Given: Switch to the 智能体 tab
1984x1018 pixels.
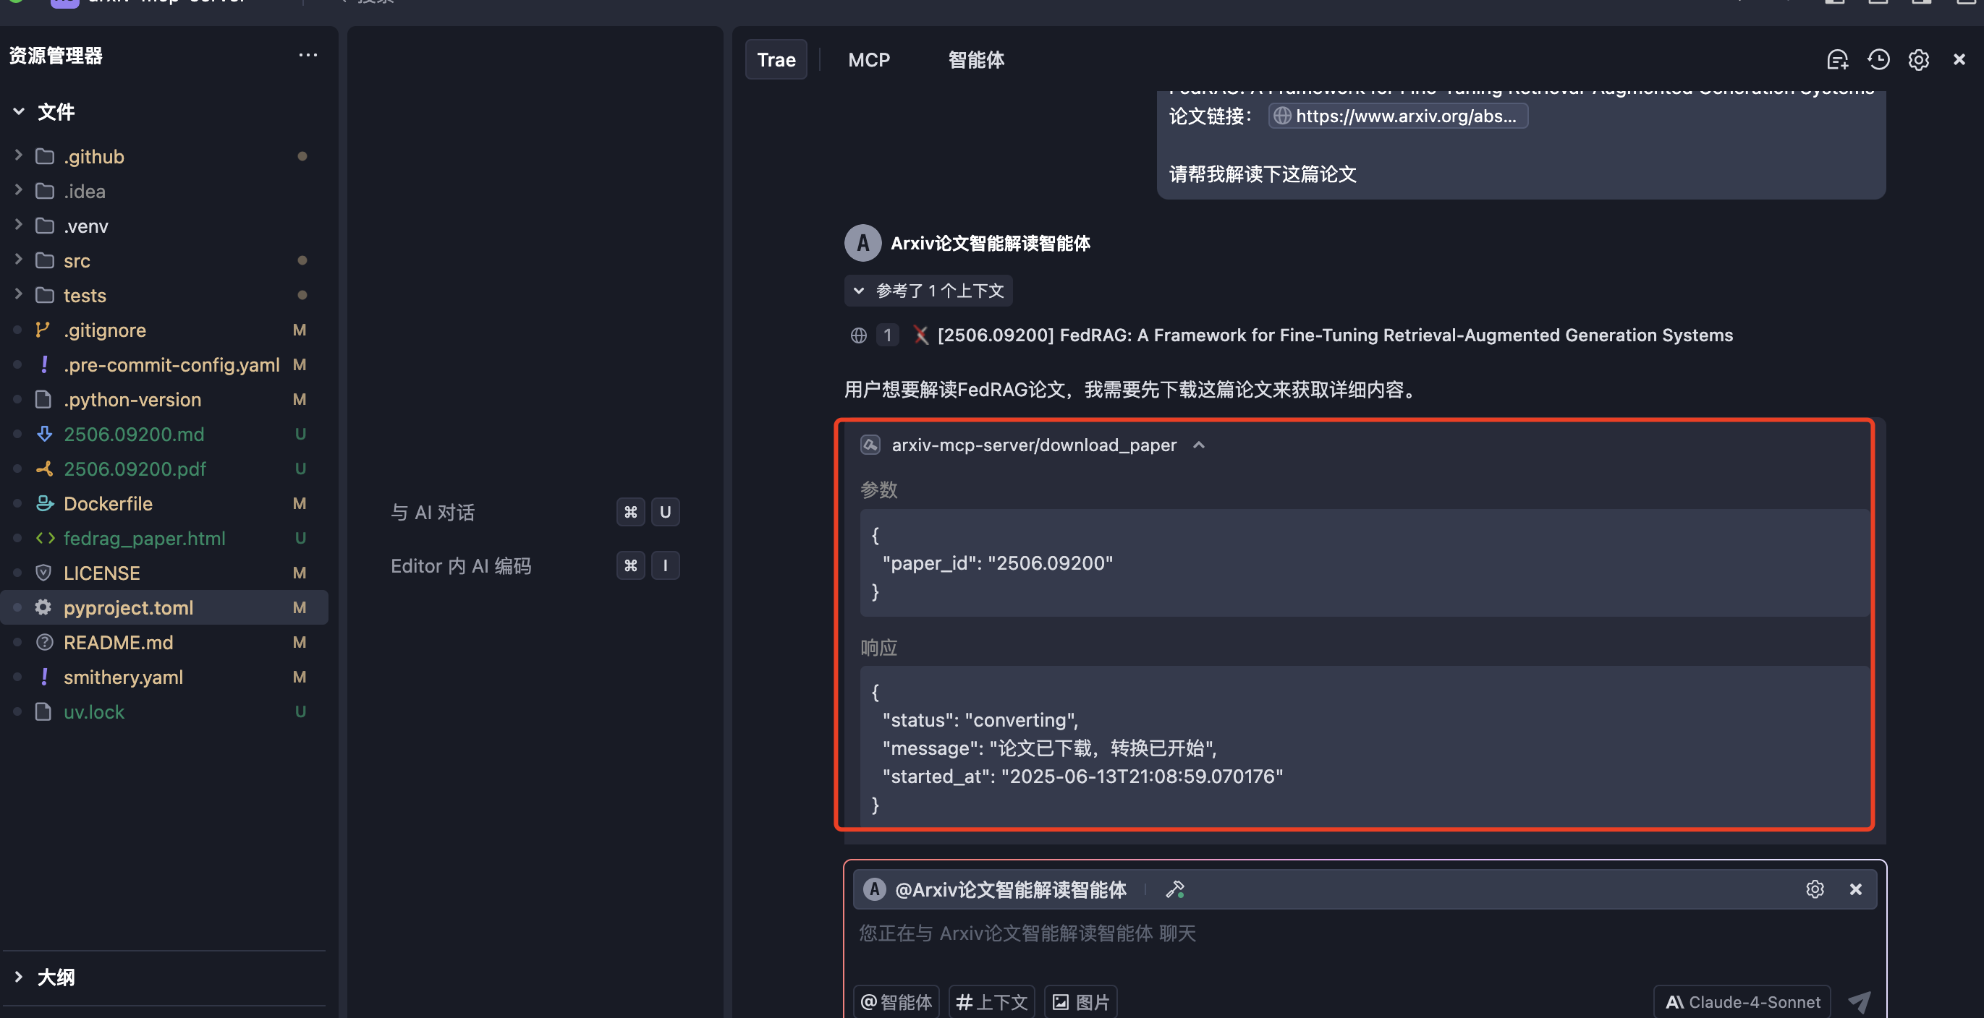Looking at the screenshot, I should pos(975,60).
